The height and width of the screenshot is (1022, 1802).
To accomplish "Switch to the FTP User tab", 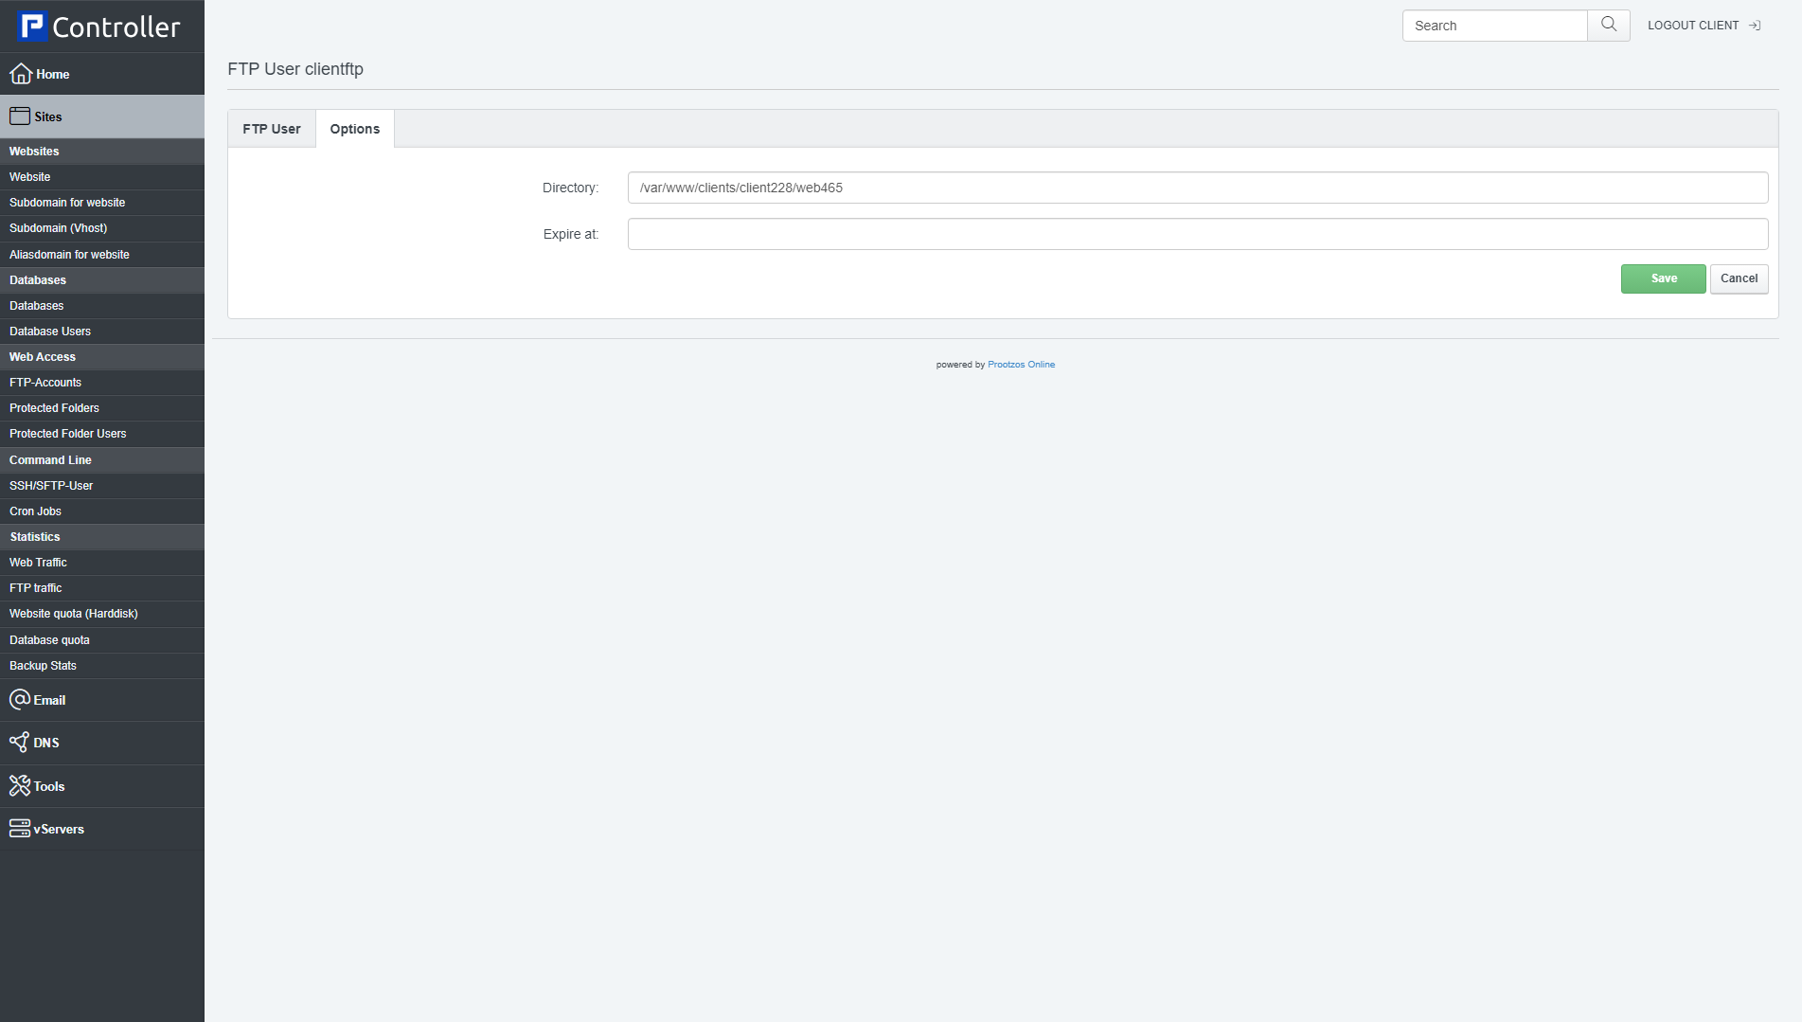I will pos(272,129).
